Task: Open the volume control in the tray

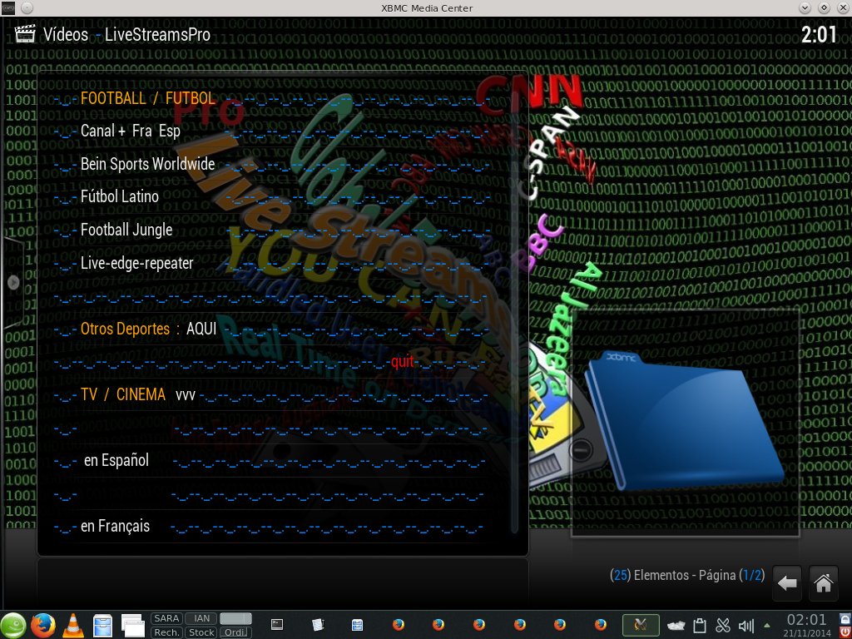Action: [746, 626]
